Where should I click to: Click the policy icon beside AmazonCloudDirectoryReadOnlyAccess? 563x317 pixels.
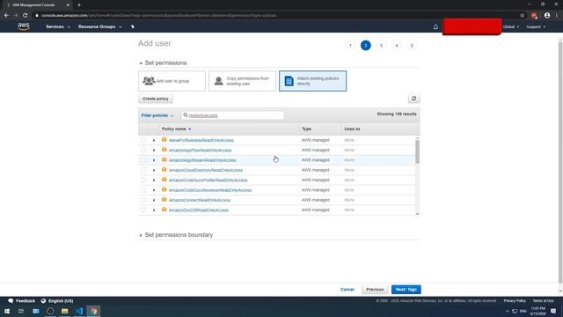[165, 170]
